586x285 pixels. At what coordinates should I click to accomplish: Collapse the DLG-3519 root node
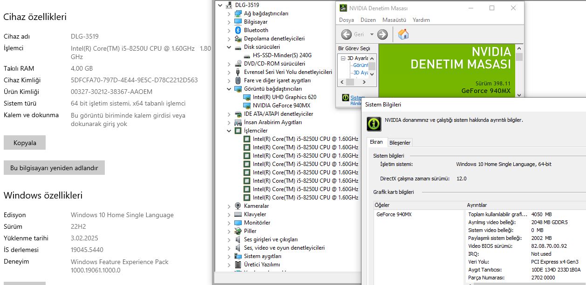coord(220,5)
